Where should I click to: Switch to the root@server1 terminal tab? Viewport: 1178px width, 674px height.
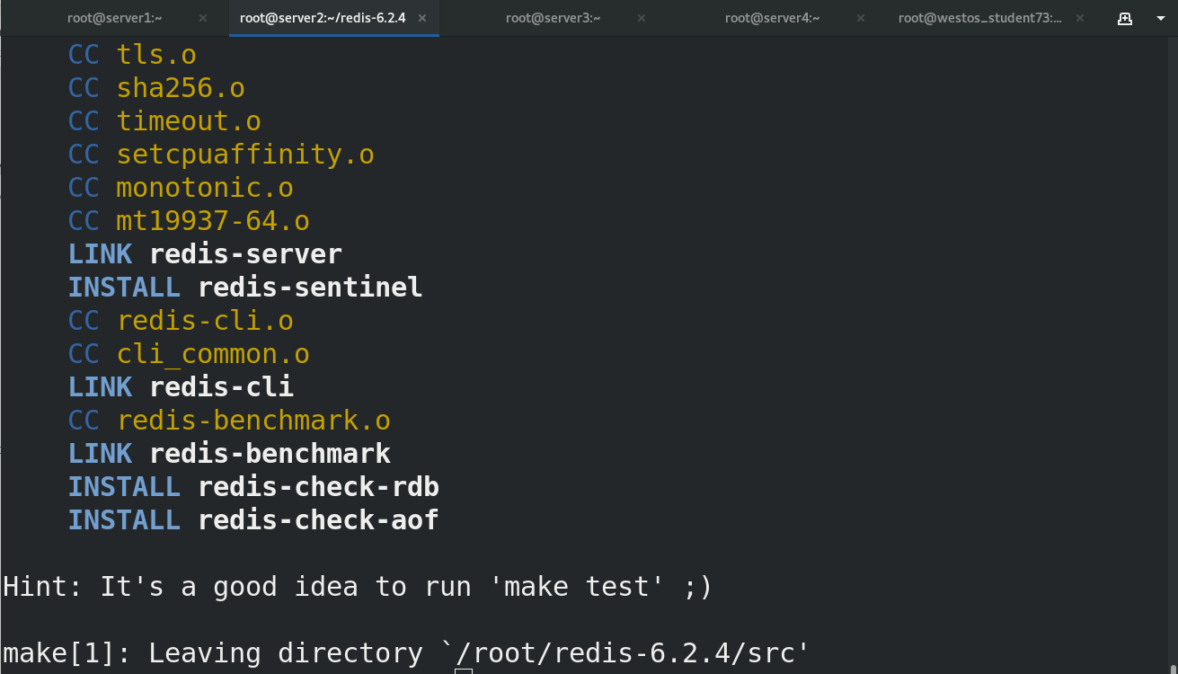(114, 18)
